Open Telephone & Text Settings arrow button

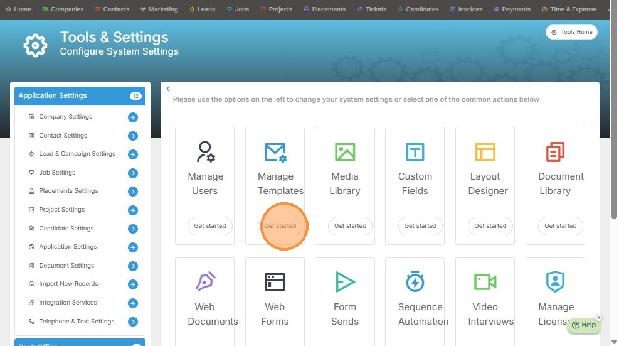pos(133,322)
